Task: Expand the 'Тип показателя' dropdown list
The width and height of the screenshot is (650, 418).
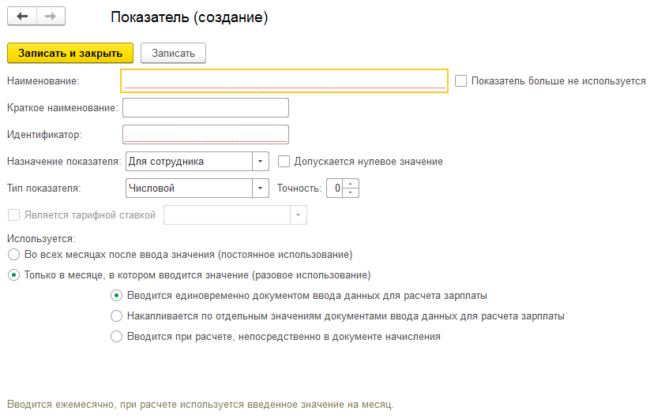Action: (x=261, y=188)
